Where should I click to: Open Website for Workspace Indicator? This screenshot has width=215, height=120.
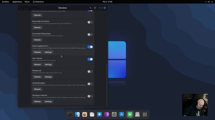point(37,102)
